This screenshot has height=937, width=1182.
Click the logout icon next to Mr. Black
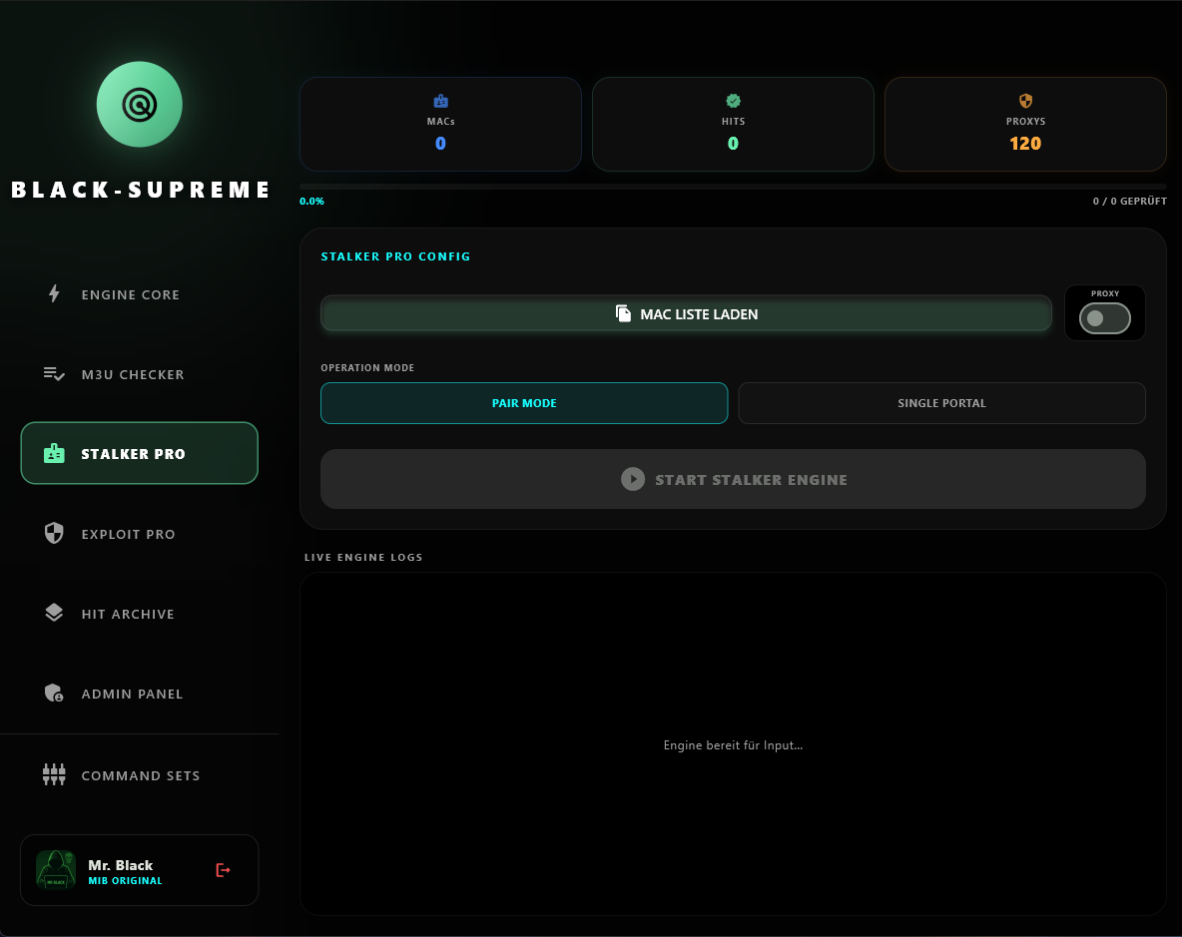tap(222, 869)
